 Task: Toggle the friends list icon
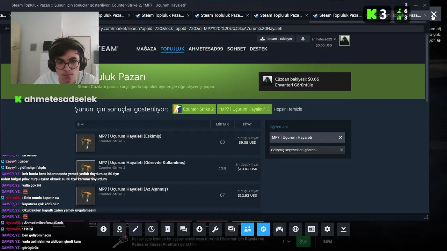pos(248,229)
